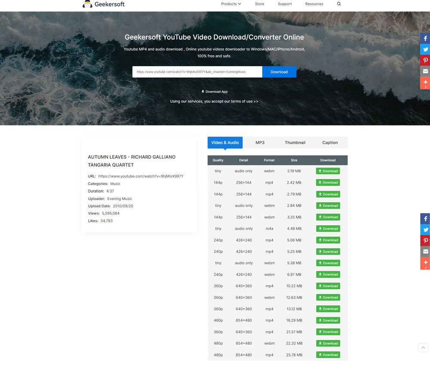Viewport: 430px width, 372px height.
Task: Download the 18.29 MB 480p mp4
Action: [x=328, y=320]
